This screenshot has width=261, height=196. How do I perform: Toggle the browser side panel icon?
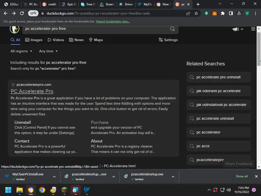tap(231, 13)
